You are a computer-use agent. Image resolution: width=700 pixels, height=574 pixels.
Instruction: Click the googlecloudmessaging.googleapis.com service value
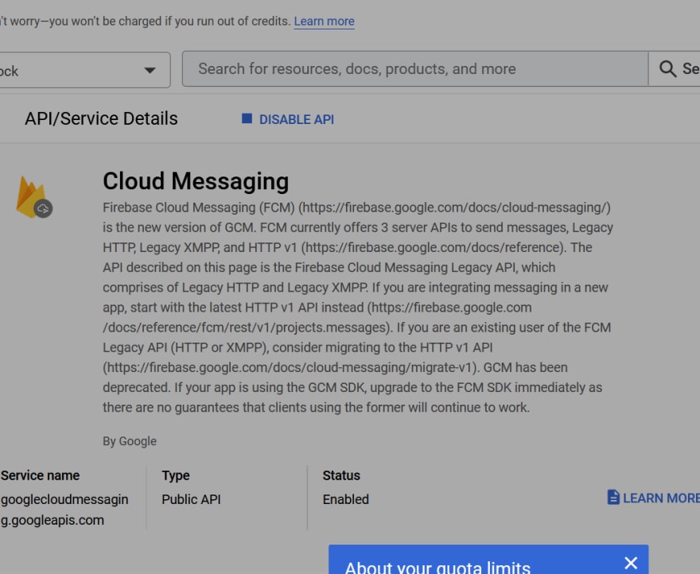[x=64, y=510]
